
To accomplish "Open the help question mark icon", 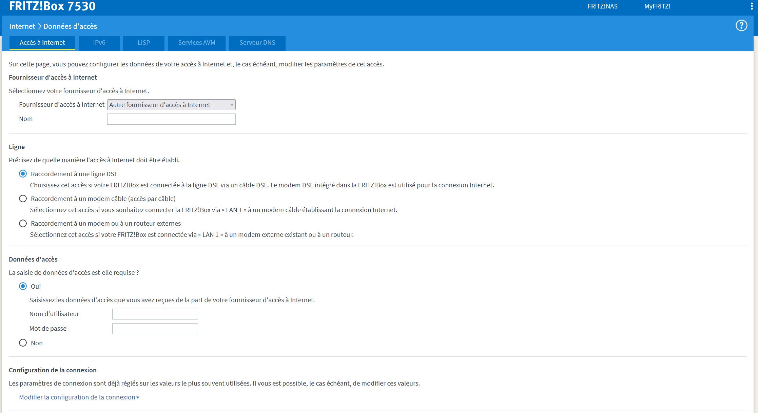I will click(741, 26).
